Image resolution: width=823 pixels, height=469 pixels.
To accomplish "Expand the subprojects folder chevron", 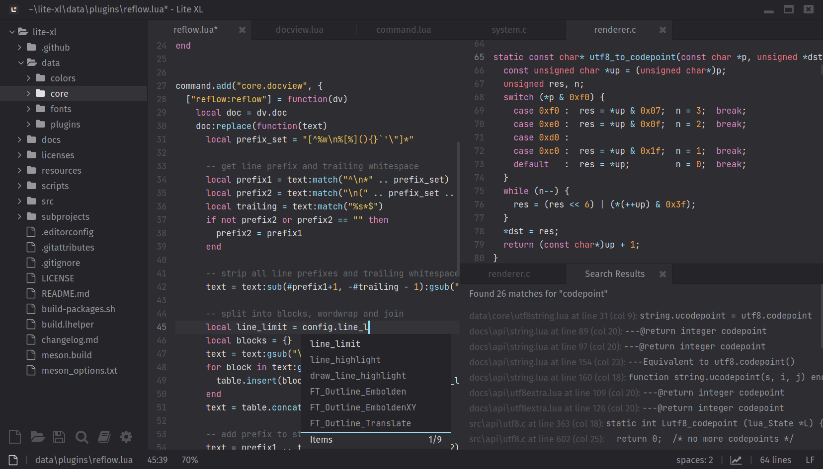I will point(19,216).
